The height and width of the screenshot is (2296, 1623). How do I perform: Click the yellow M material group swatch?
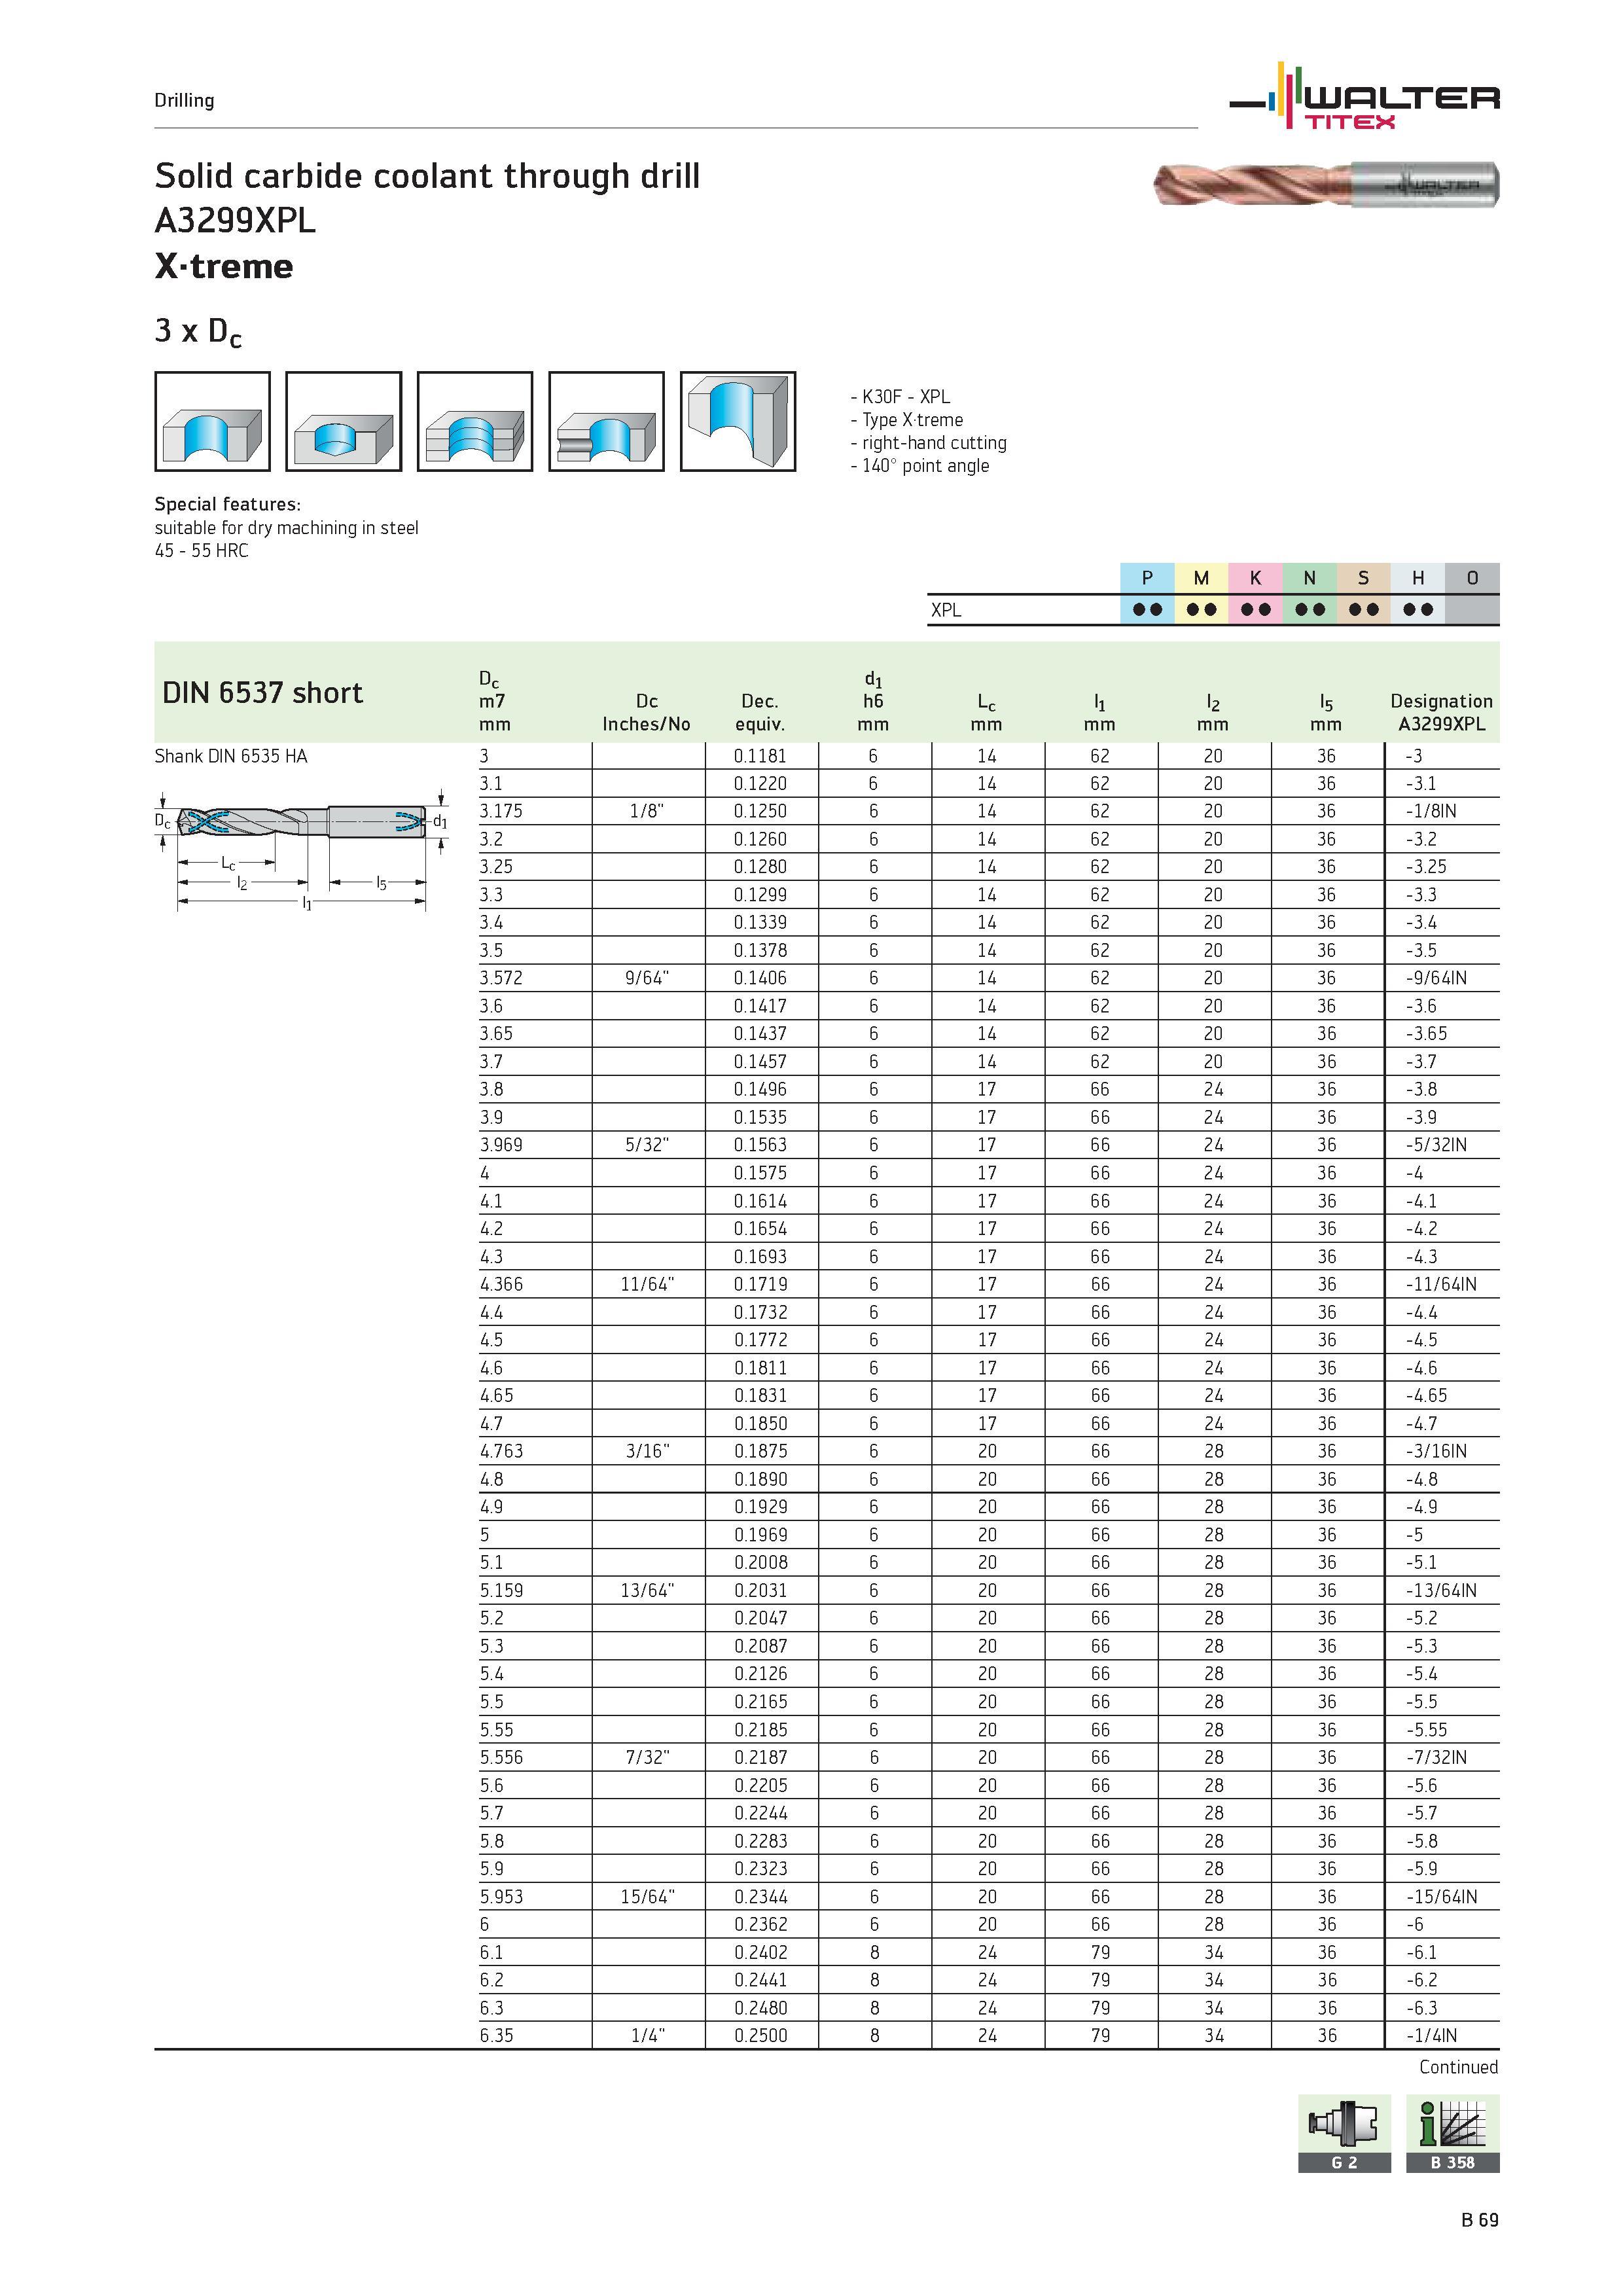[1201, 578]
